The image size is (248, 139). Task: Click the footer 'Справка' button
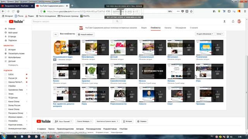pos(142,121)
